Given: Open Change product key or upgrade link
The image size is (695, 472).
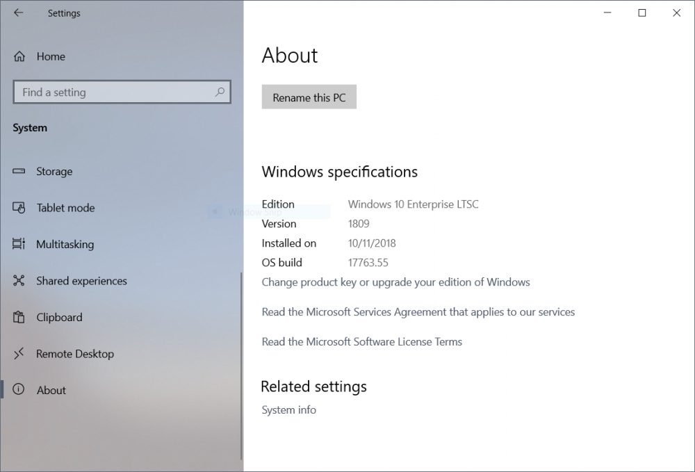Looking at the screenshot, I should click(396, 282).
